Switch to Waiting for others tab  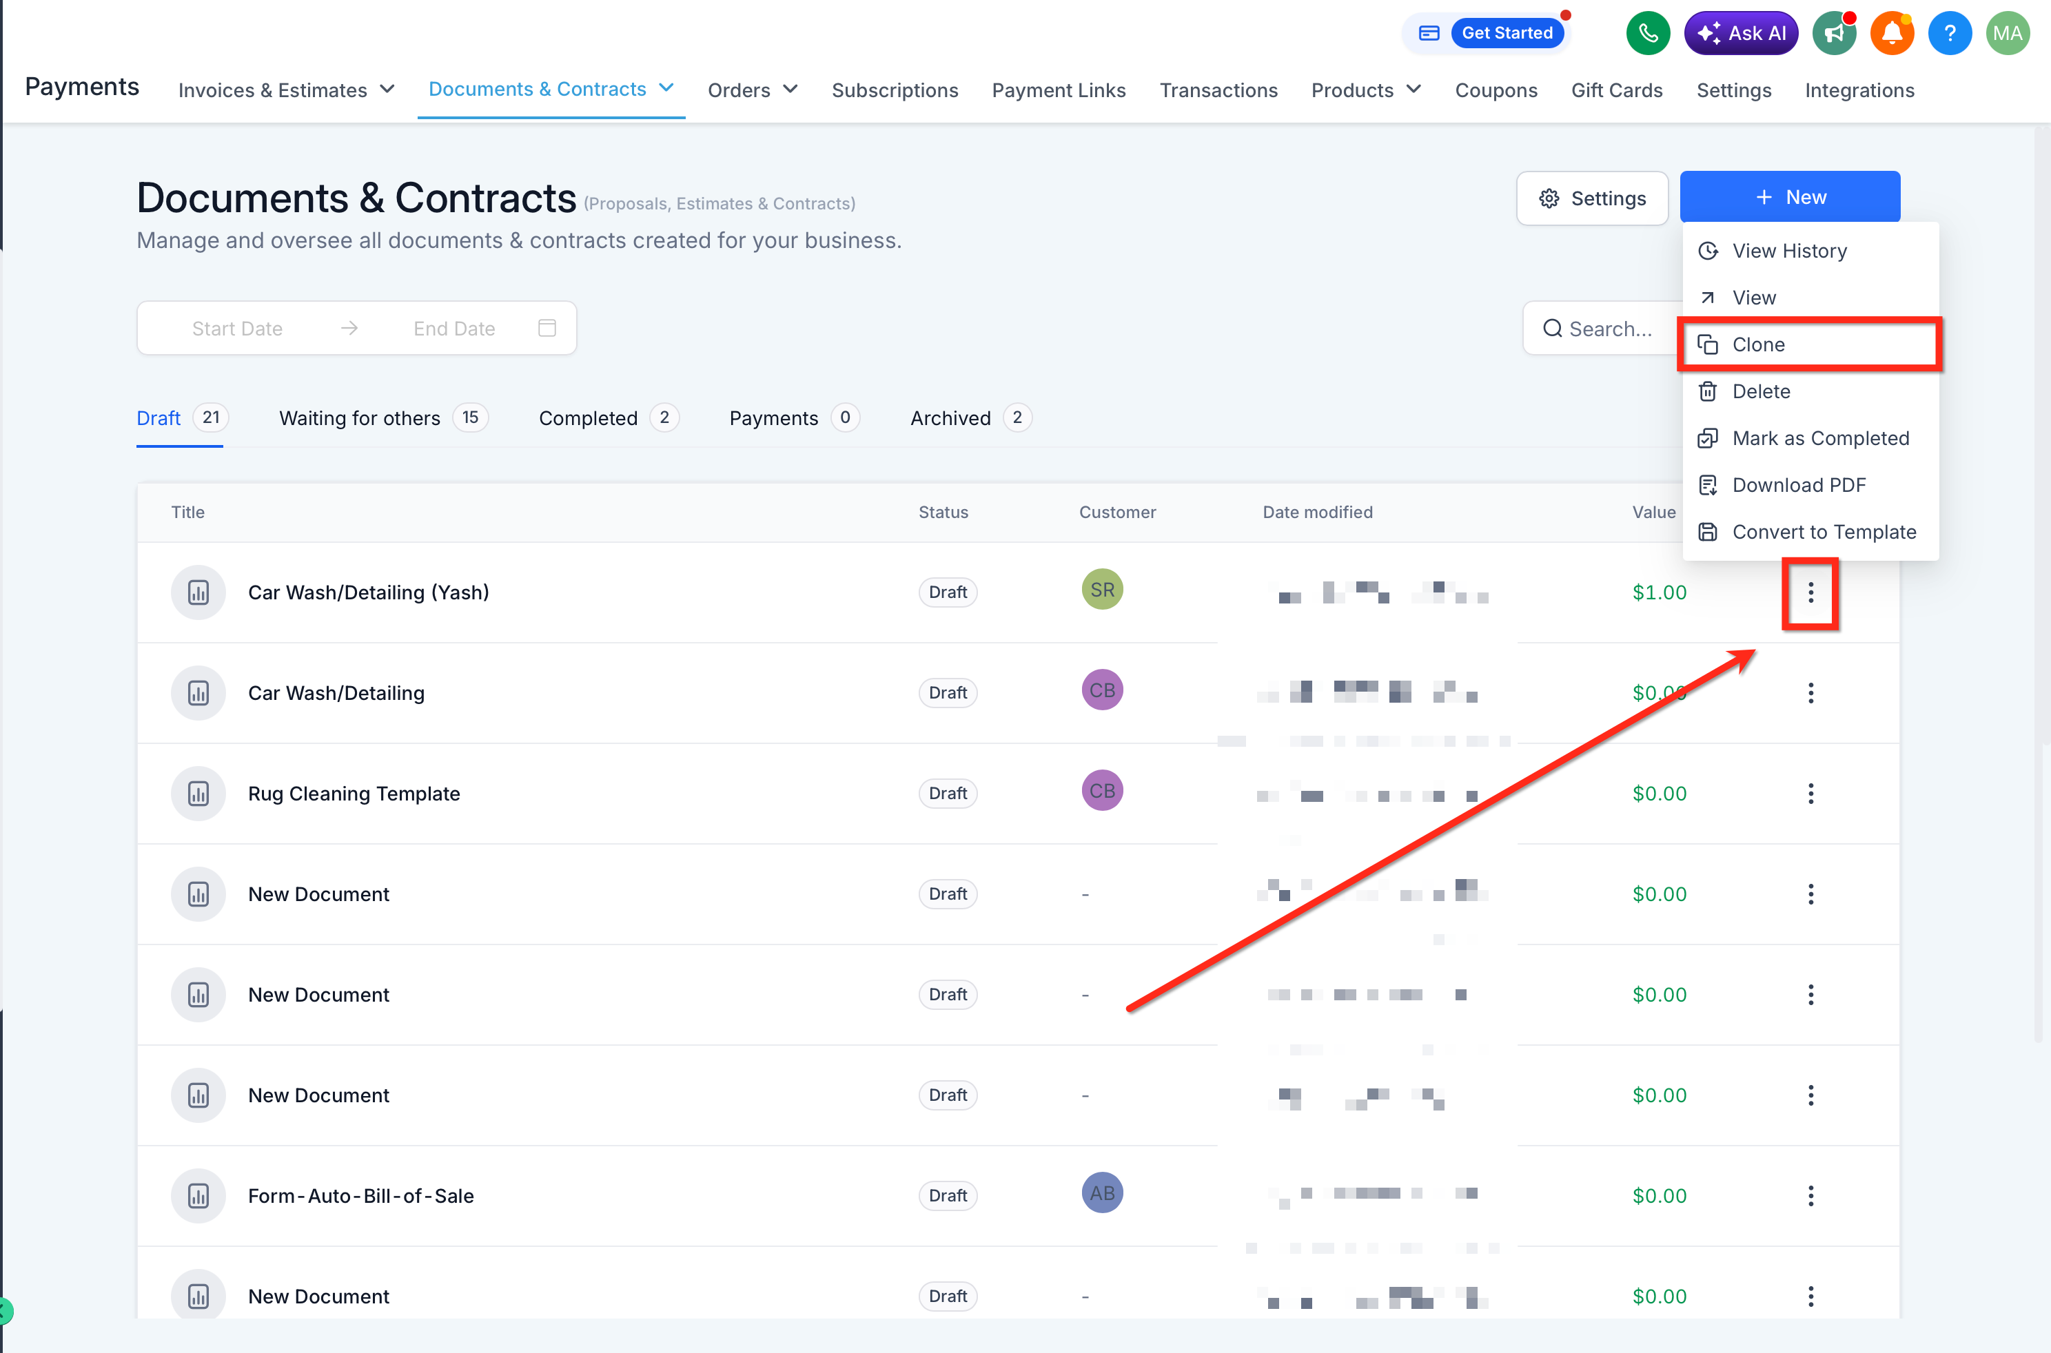383,418
